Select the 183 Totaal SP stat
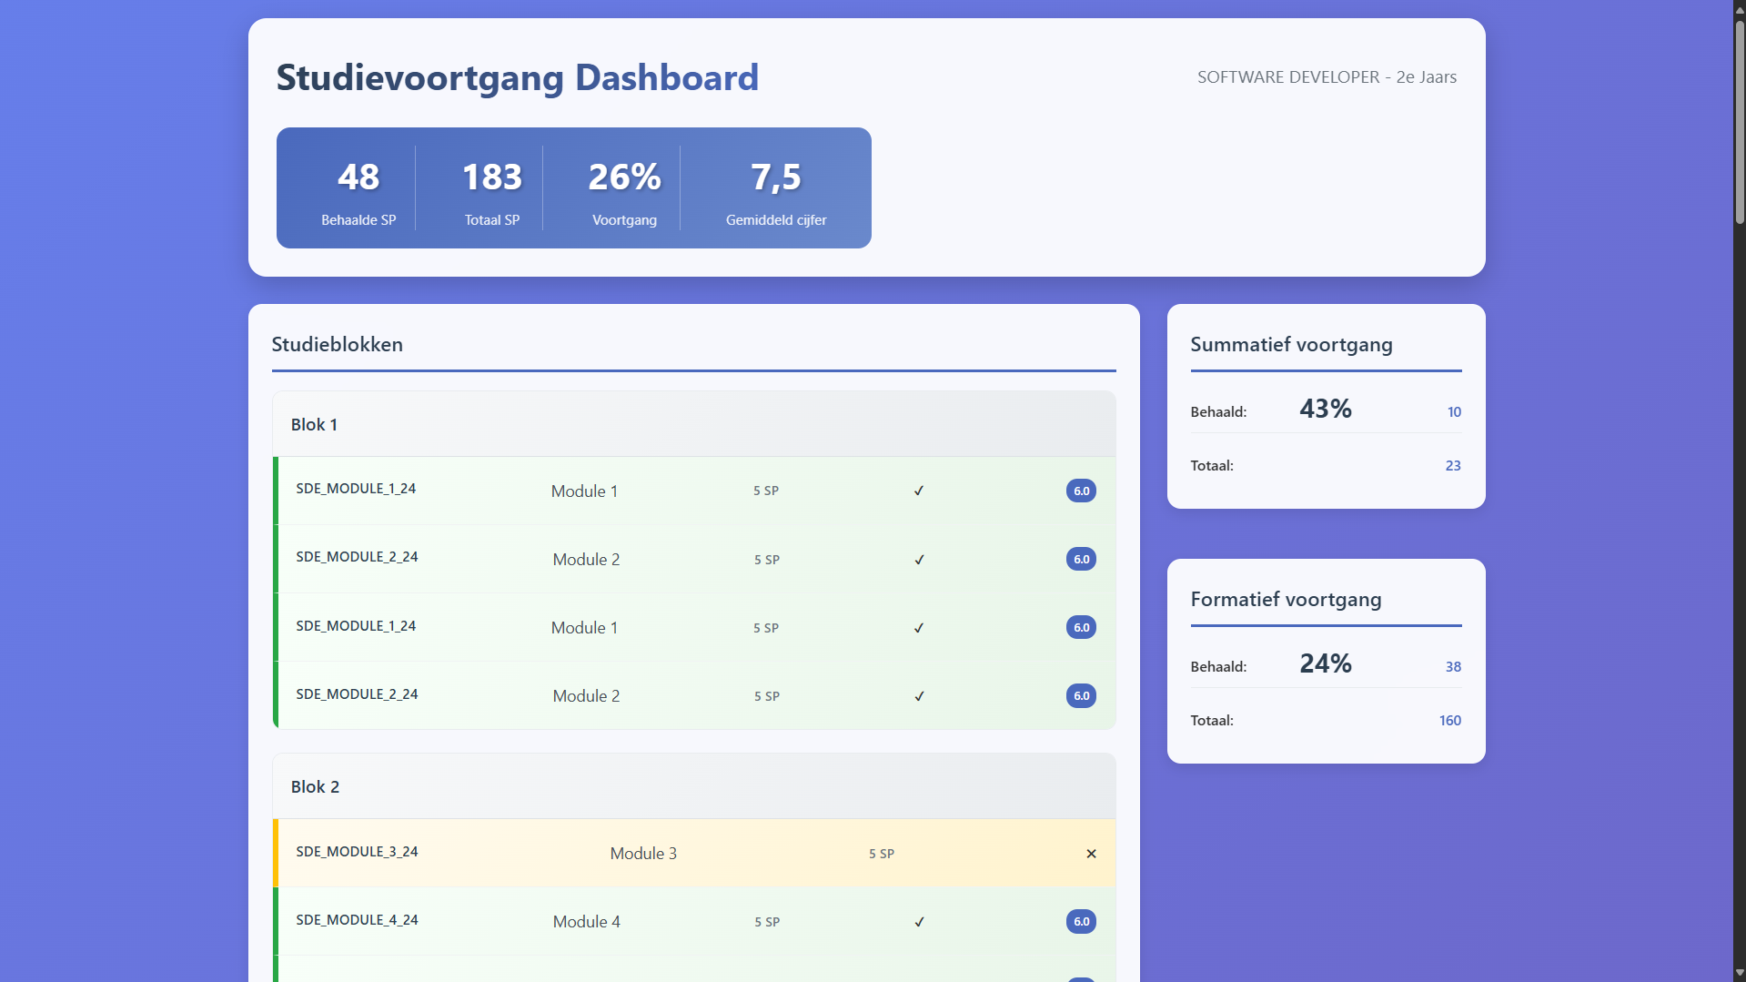 (x=492, y=192)
